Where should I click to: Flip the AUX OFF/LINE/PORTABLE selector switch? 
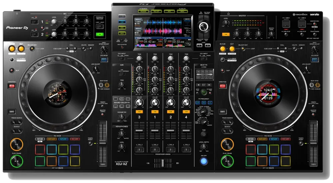point(122,74)
